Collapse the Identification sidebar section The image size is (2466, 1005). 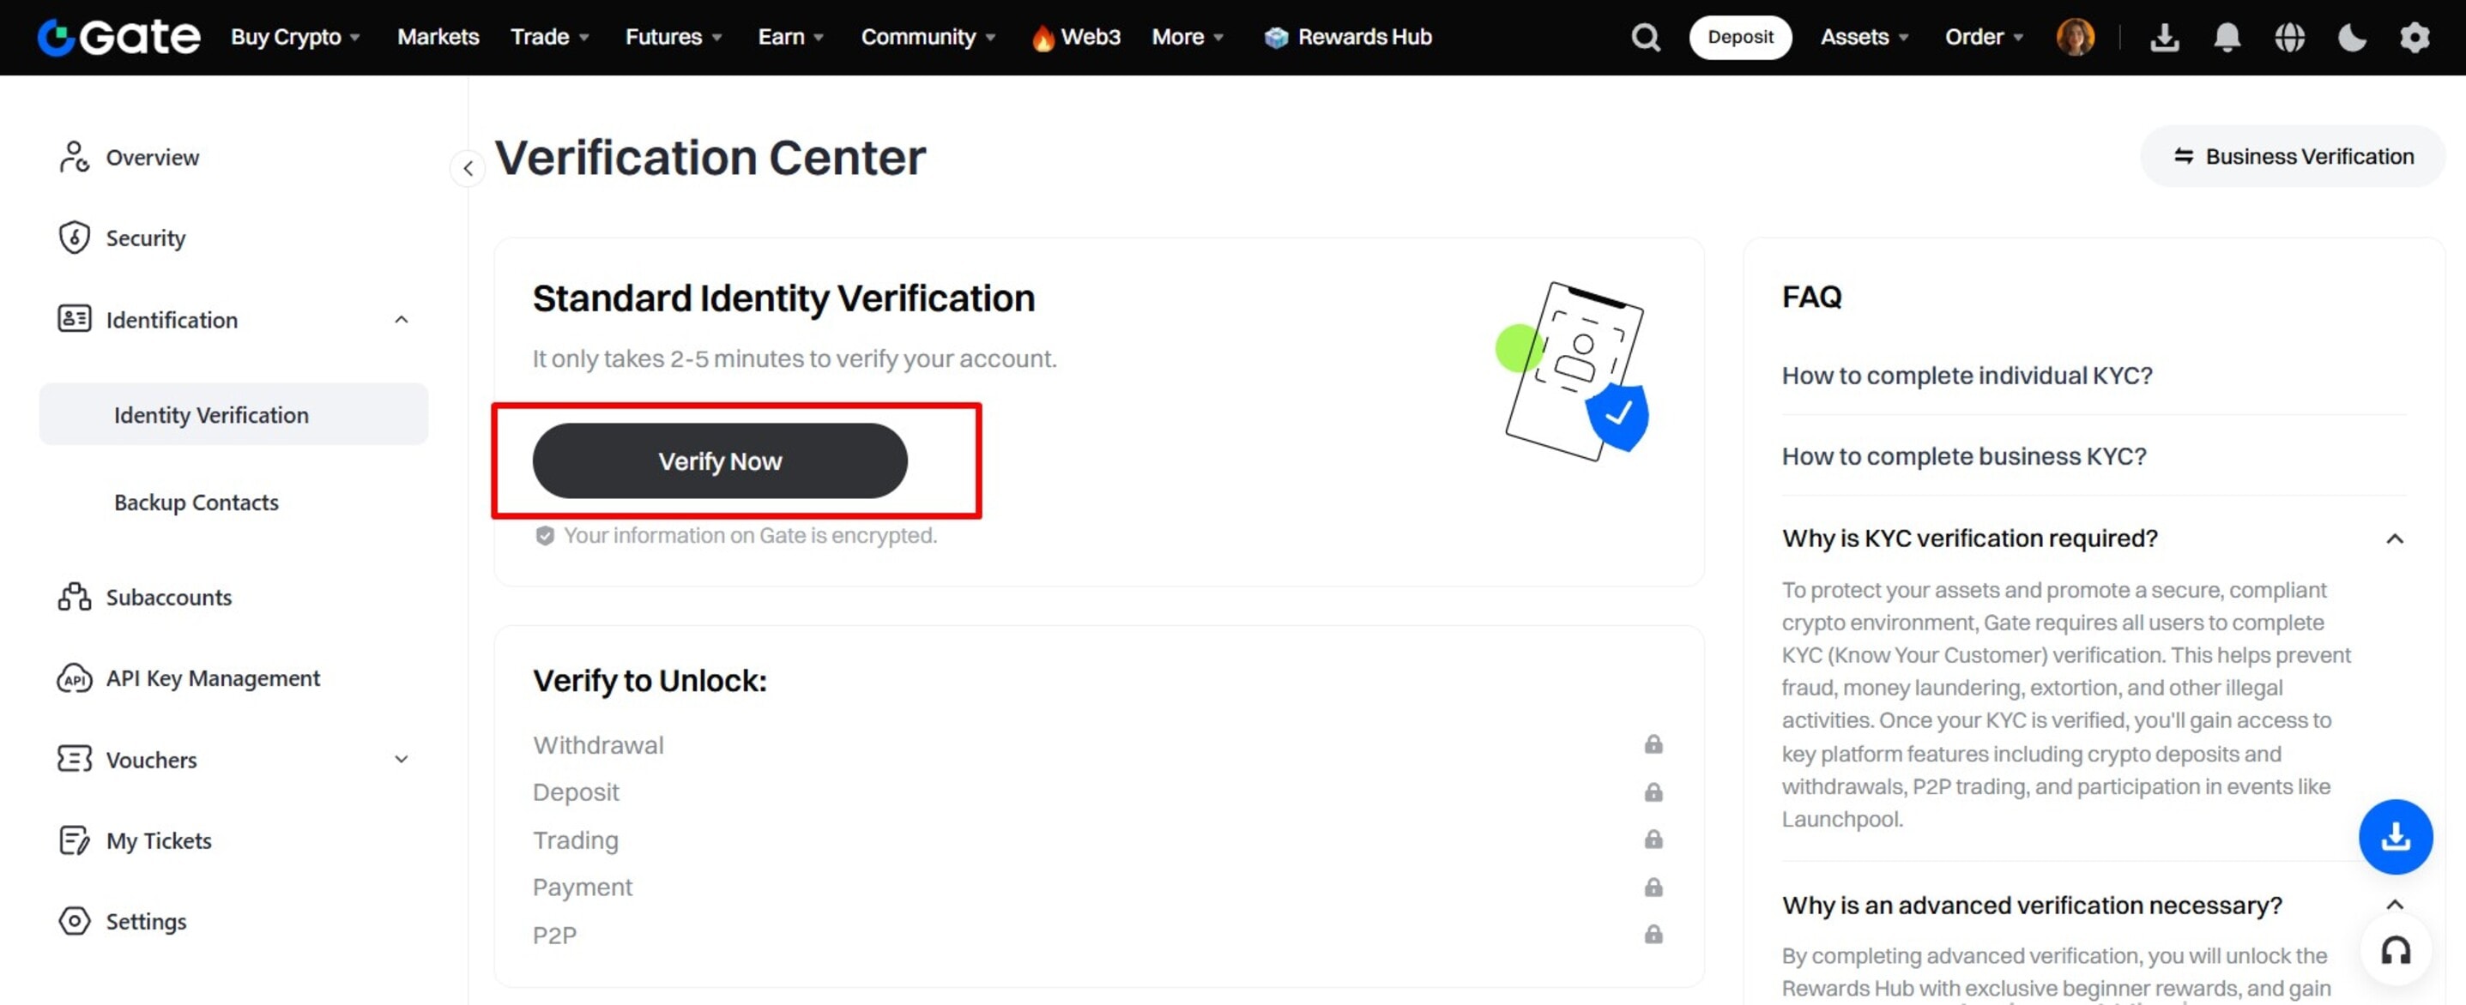401,320
